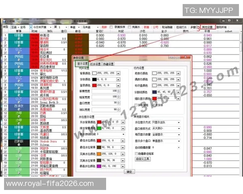Open the 今日未开赛 dropdown
The image size is (243, 194).
pos(51,27)
